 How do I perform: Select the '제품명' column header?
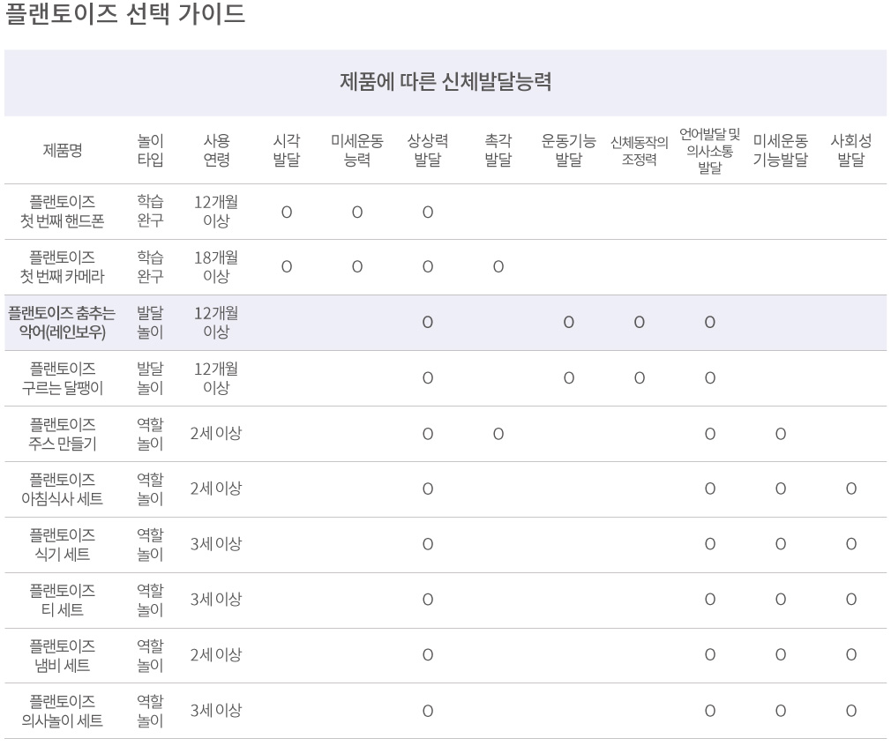(x=63, y=151)
